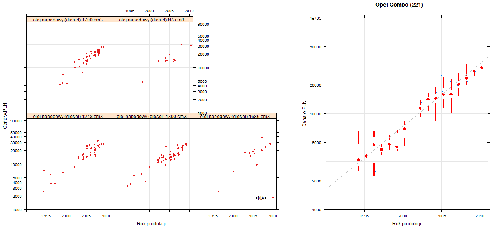
Task: Select "2010" on the axis below the 1686 cm3 panel
Action: (x=273, y=216)
